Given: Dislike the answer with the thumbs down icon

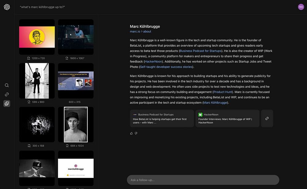Looking at the screenshot, I should (x=136, y=133).
